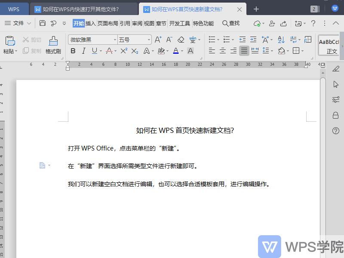344x258 pixels.
Task: Click the 查找 search button
Action: click(231, 23)
